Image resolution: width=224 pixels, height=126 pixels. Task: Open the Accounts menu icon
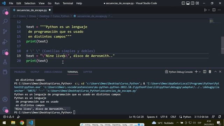(x=5, y=99)
